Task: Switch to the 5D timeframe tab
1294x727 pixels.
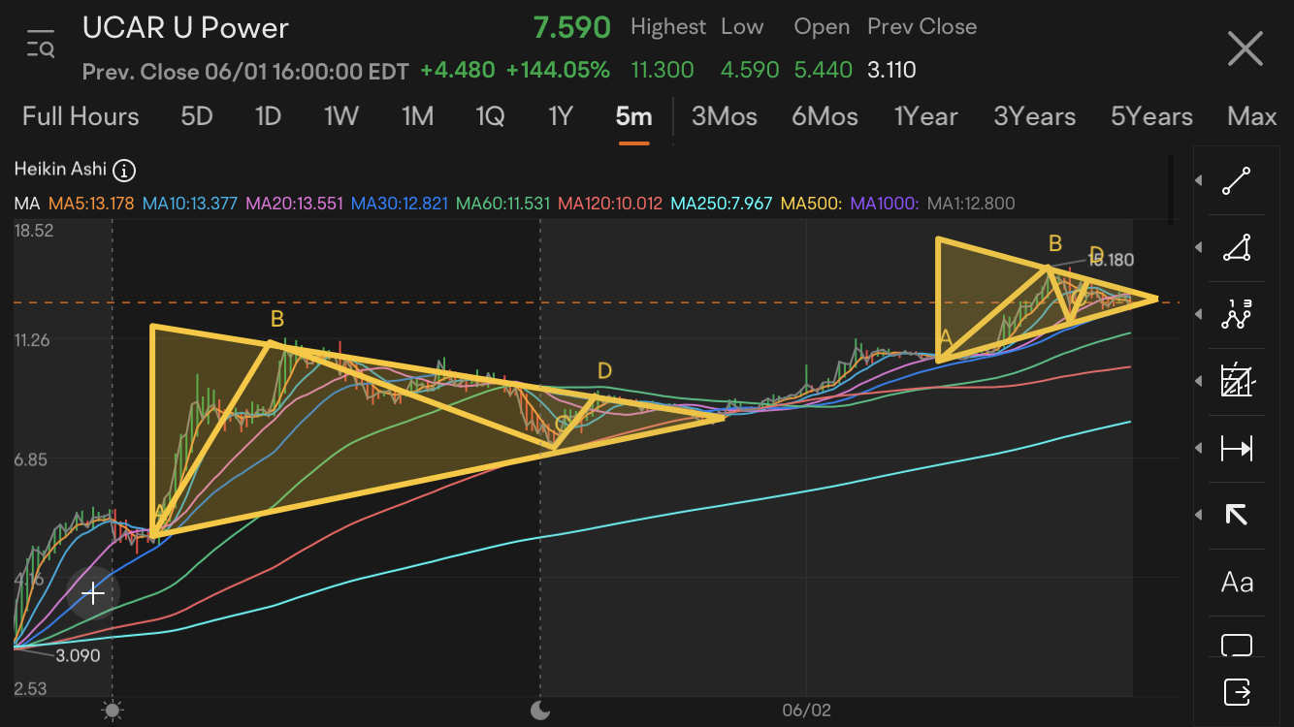Action: (x=196, y=116)
